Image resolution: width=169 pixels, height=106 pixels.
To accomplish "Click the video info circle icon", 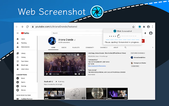I will click(78, 55).
